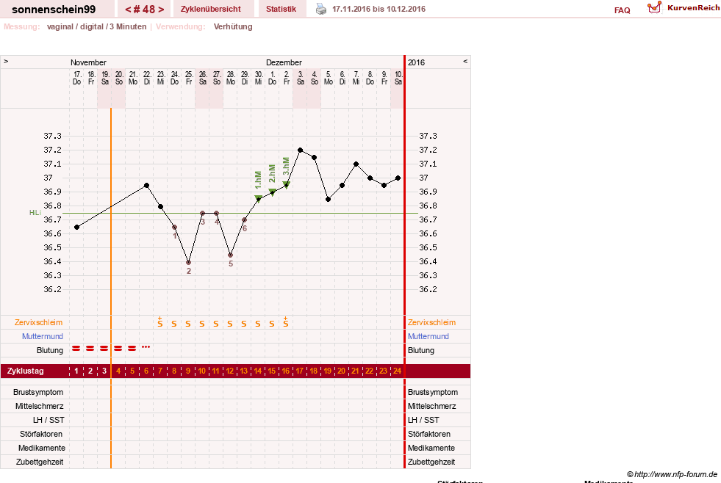
Task: Go to previous cycle with left arrow
Action: (x=129, y=10)
